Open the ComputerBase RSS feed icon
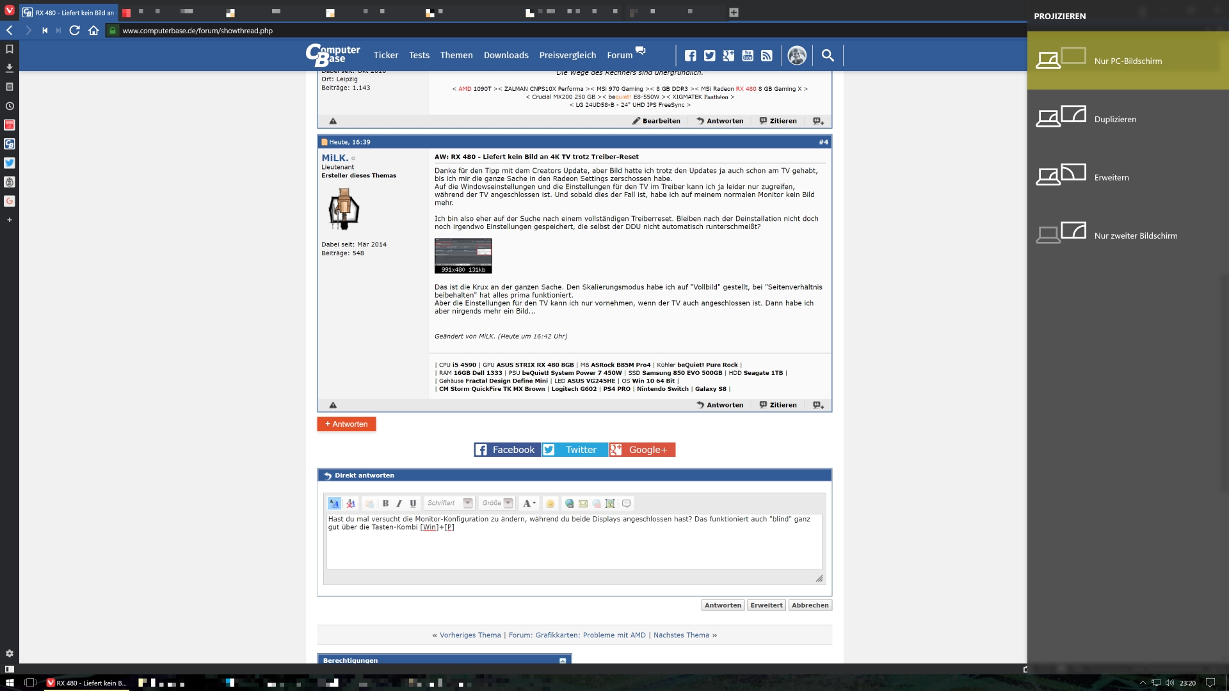The image size is (1229, 691). point(766,56)
